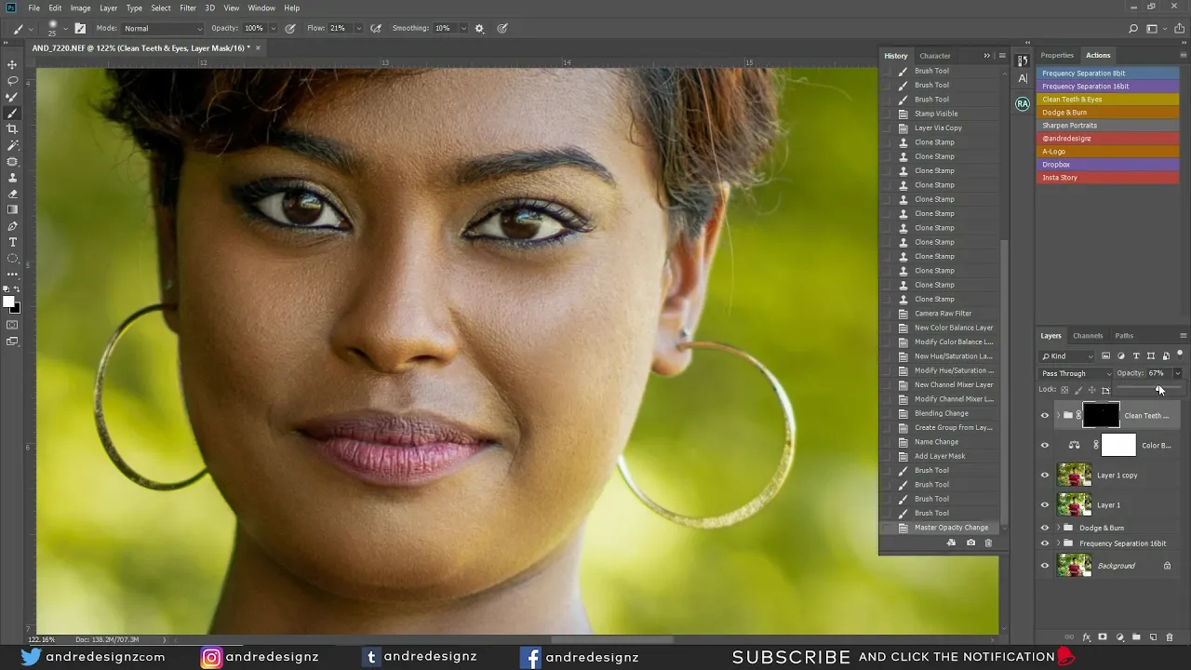Image resolution: width=1191 pixels, height=670 pixels.
Task: Run the Insta Story action
Action: pyautogui.click(x=1108, y=178)
